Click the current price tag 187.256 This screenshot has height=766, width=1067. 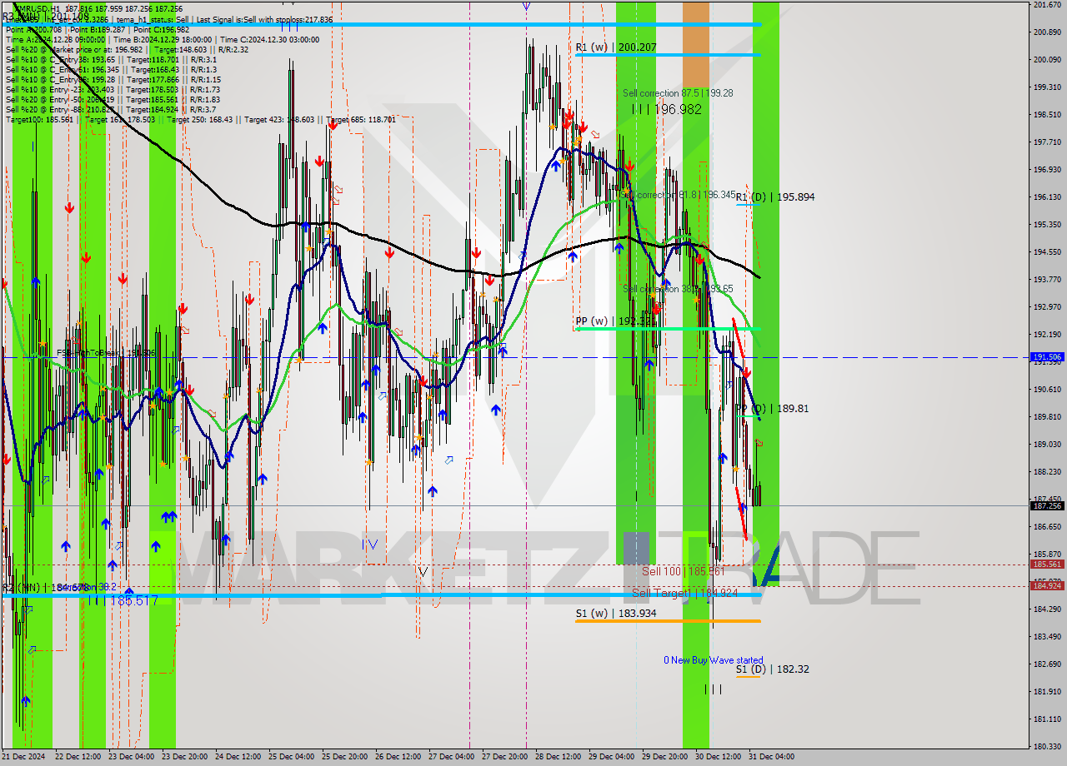point(1047,505)
